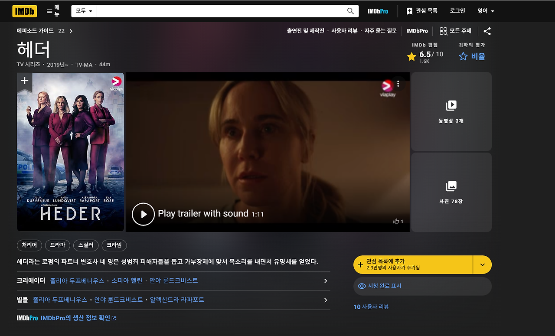Open star 안야 룬드크비스트 link in 별들 row
The width and height of the screenshot is (555, 336).
[x=118, y=300]
